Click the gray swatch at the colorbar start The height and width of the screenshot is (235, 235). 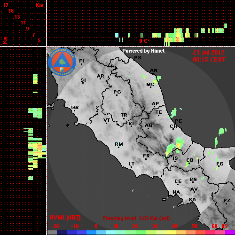coord(52,232)
